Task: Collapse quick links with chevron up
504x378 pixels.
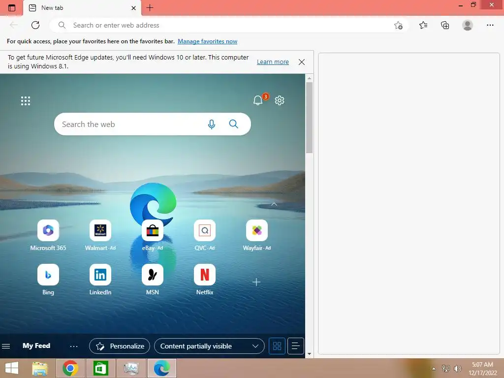Action: pos(274,204)
